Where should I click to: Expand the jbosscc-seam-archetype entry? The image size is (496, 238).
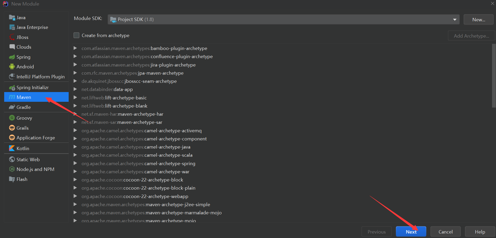pos(75,81)
